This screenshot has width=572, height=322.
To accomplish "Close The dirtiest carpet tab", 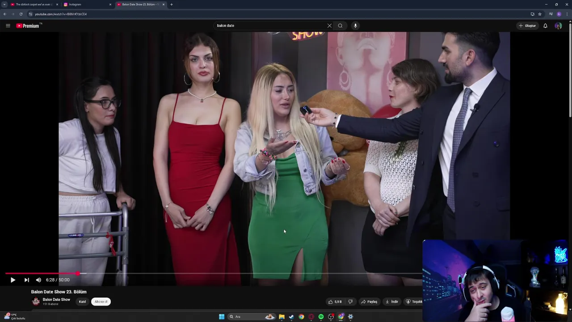I will coord(57,4).
